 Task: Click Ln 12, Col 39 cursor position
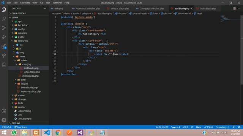point(162,127)
